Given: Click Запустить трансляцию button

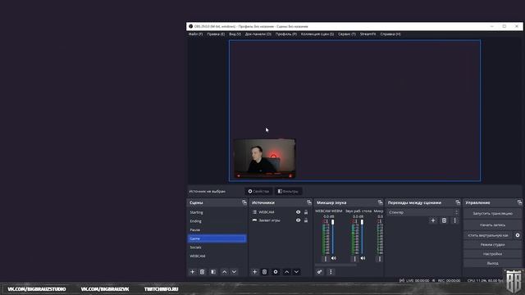Looking at the screenshot, I should (x=492, y=213).
